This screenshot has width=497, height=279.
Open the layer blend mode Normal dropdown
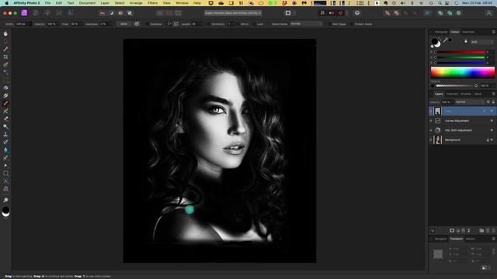[469, 102]
